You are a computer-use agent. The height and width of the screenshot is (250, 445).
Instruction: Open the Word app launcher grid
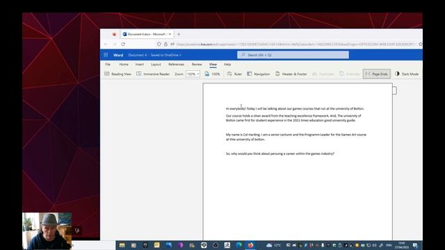click(x=106, y=55)
